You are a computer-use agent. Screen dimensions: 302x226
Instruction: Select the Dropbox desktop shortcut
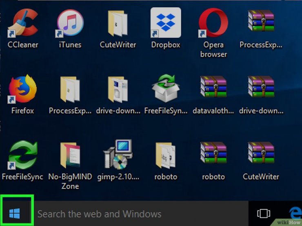tap(166, 23)
